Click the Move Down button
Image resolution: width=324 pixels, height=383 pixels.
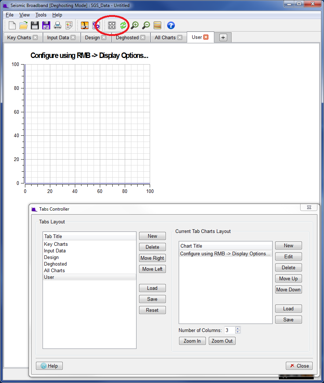(288, 289)
